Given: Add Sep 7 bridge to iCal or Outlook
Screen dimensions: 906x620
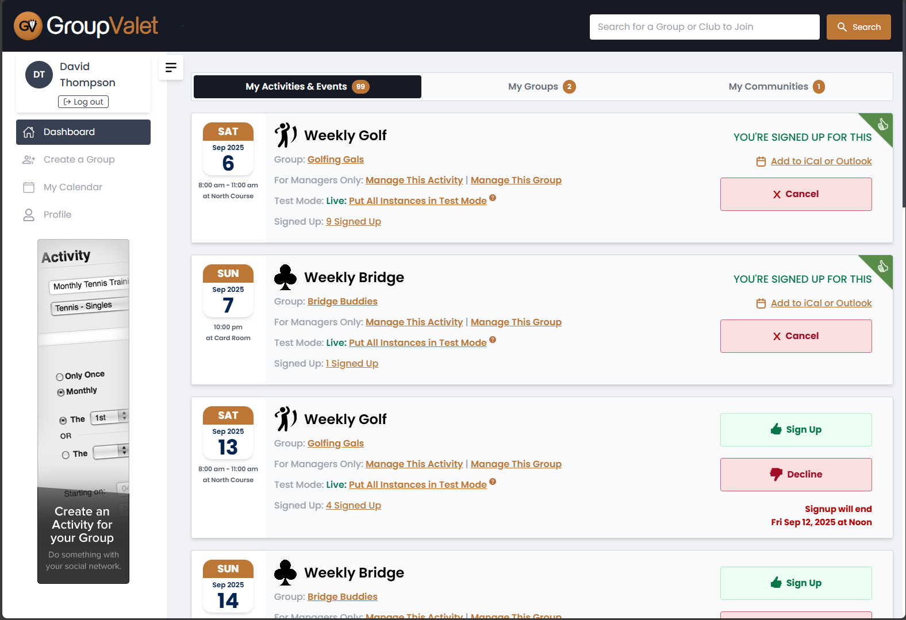Looking at the screenshot, I should (x=821, y=303).
